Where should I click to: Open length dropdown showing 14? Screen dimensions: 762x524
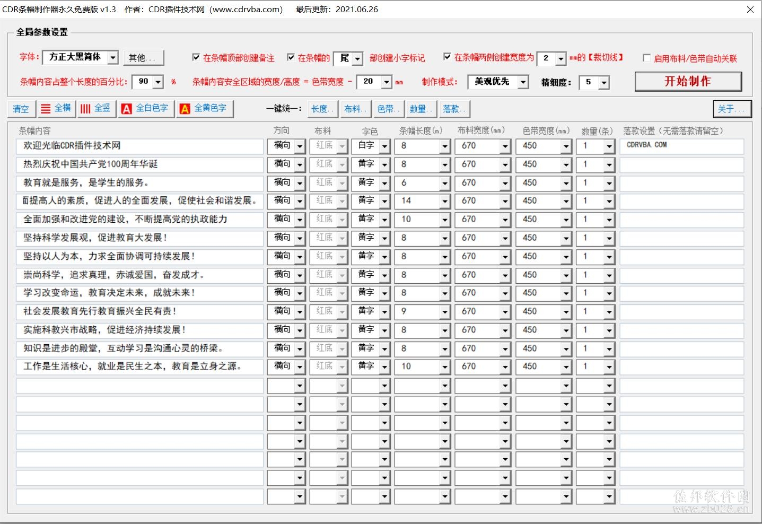tap(444, 202)
